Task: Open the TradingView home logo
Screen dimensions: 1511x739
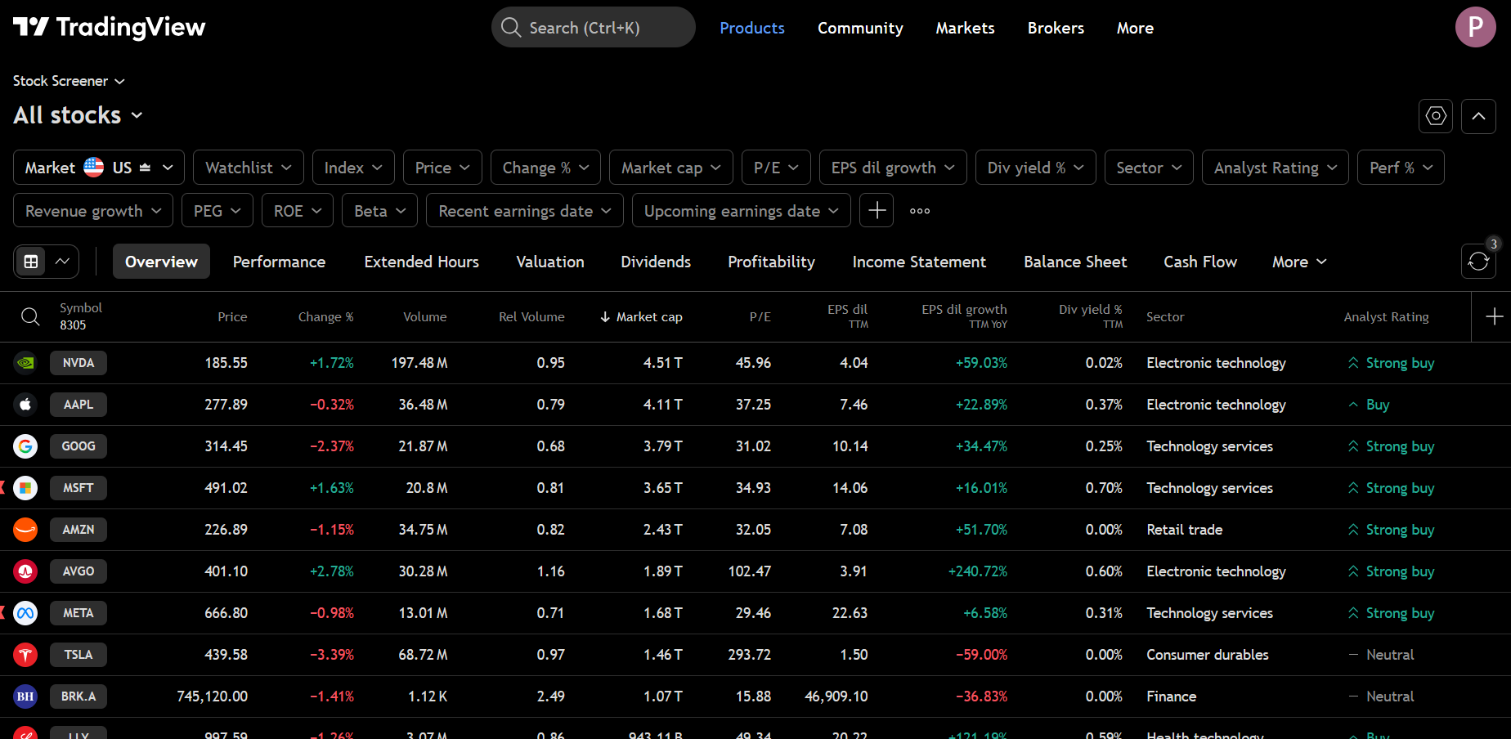Action: (109, 26)
